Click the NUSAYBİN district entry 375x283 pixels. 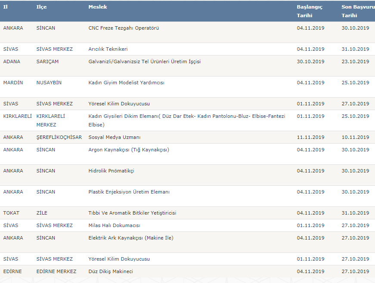coord(49,83)
